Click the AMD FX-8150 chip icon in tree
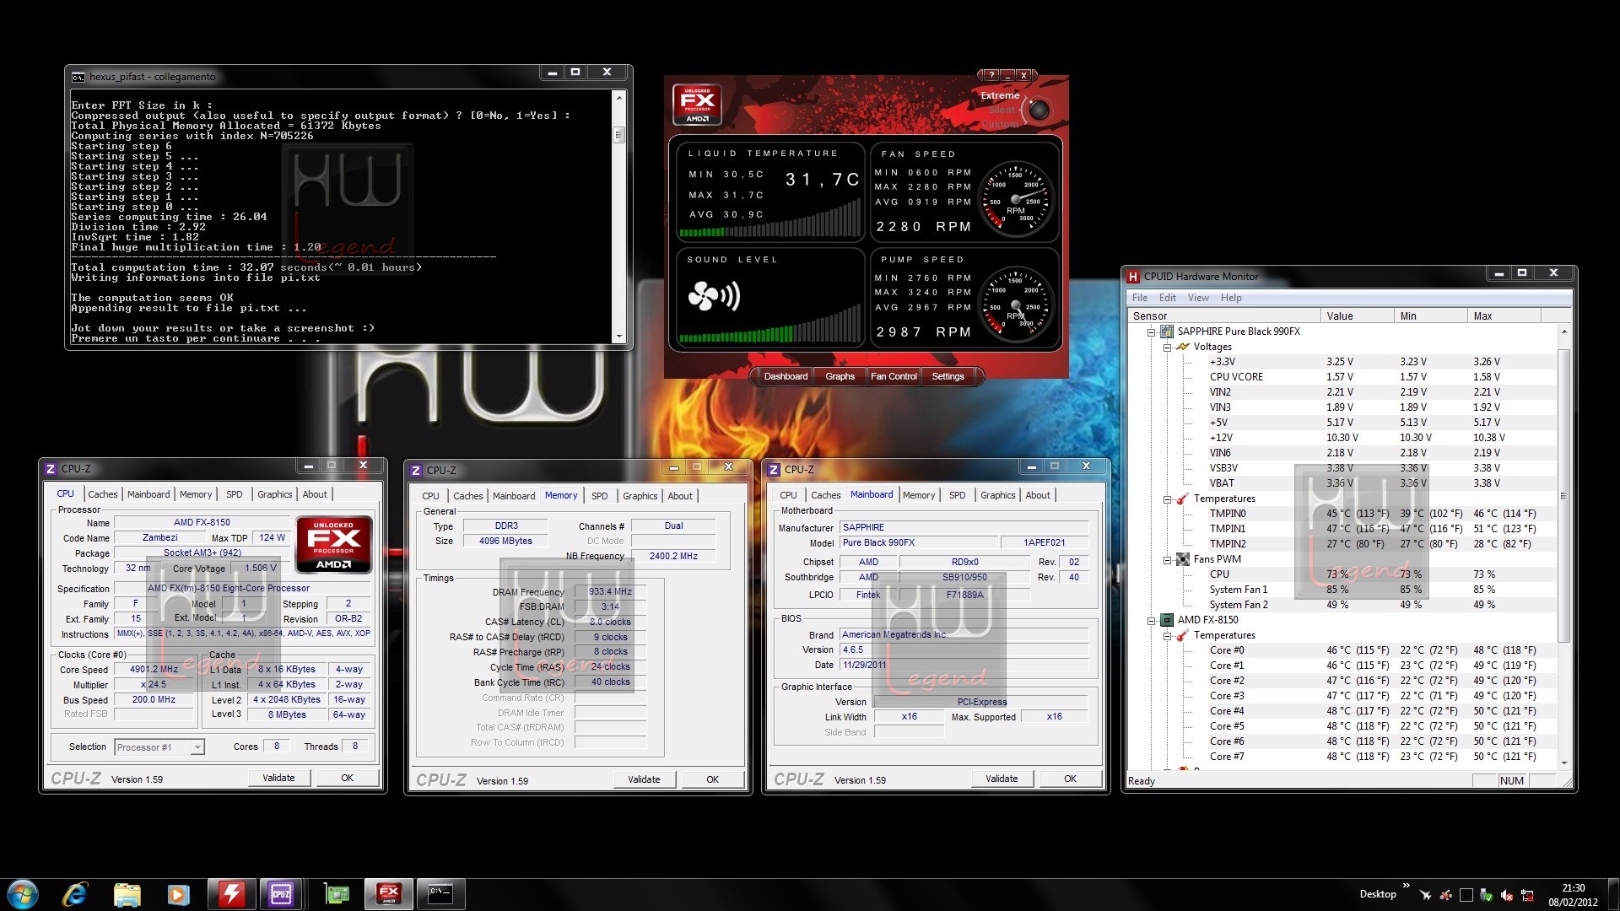The width and height of the screenshot is (1620, 911). click(1167, 620)
